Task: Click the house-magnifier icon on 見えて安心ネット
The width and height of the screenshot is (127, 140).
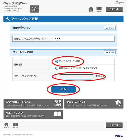Action: click(x=118, y=103)
